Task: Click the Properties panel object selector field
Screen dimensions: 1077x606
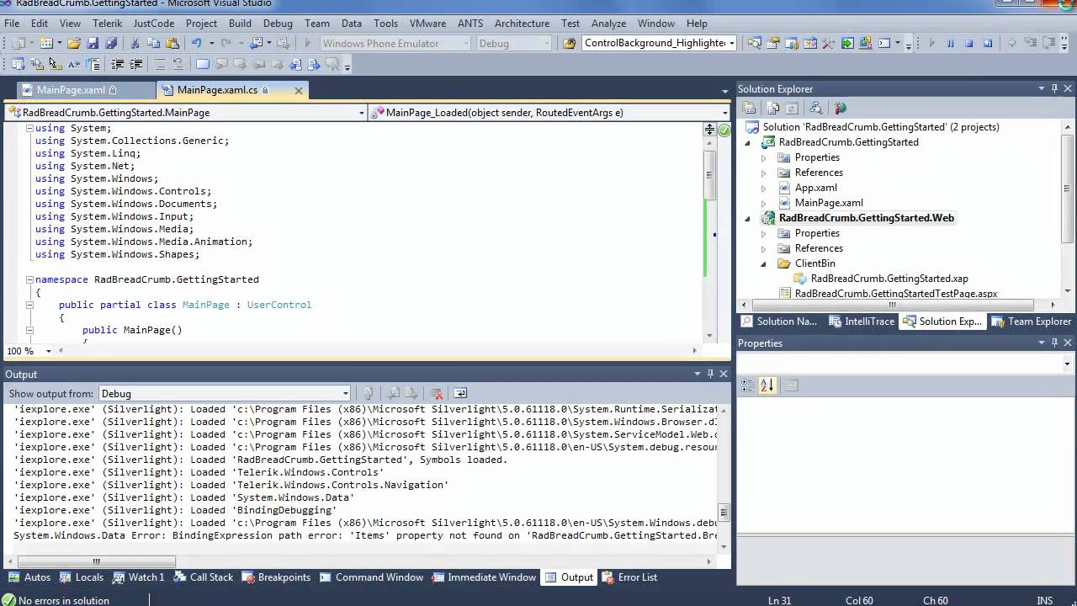Action: [905, 364]
